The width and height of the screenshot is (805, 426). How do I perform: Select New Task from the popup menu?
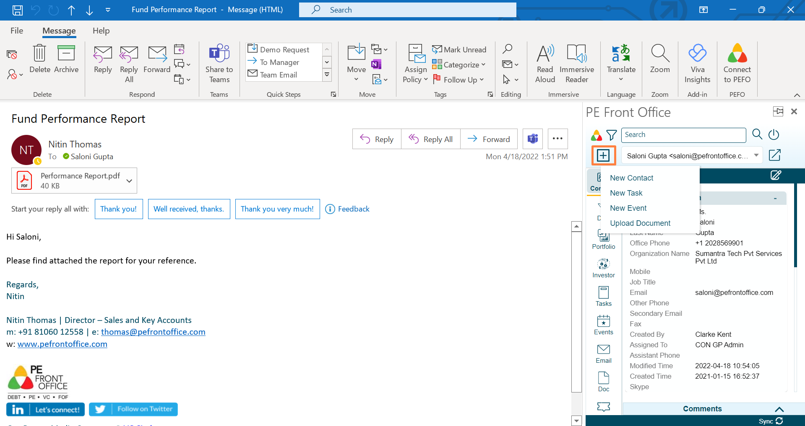pos(626,193)
